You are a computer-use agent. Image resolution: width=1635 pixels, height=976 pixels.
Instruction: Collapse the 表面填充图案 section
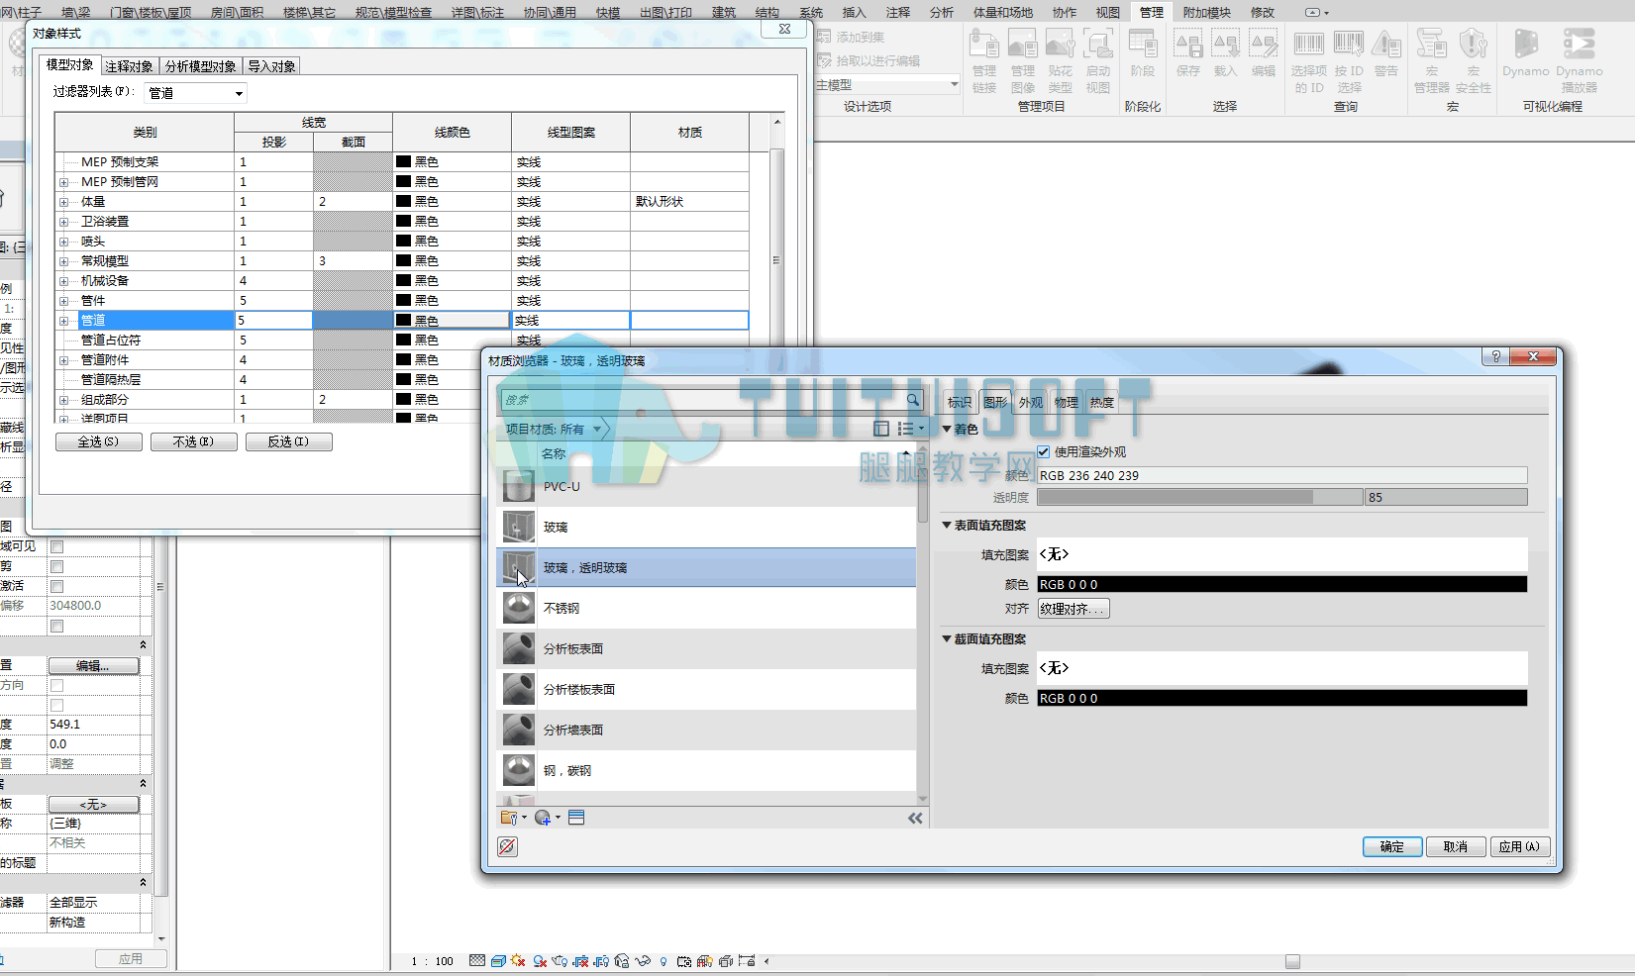tap(947, 525)
